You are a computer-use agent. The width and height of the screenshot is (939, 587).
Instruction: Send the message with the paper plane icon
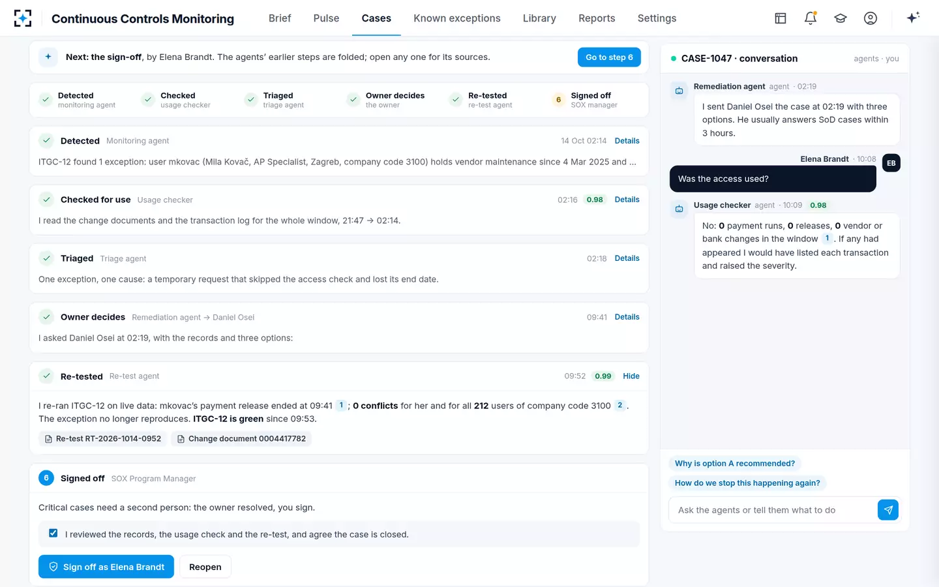[888, 510]
